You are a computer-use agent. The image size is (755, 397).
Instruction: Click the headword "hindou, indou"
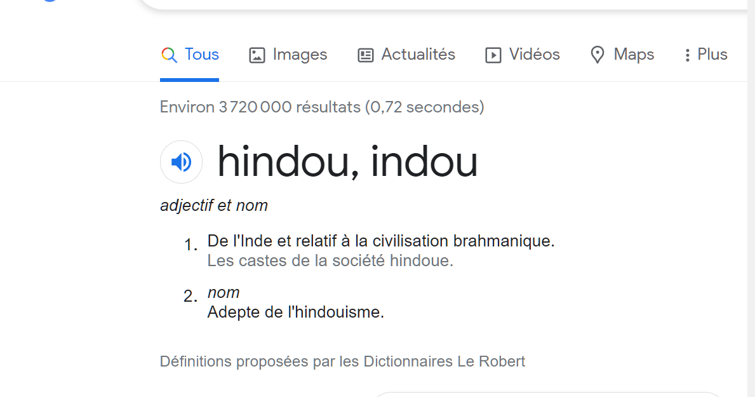pos(347,162)
